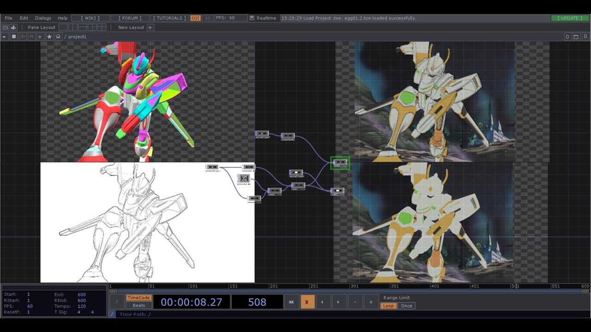
Task: Maximize the network pane
Action: pyautogui.click(x=576, y=36)
